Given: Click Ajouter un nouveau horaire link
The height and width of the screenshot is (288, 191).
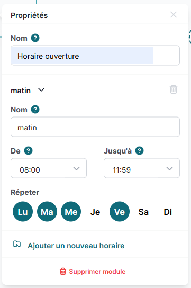Looking at the screenshot, I should [x=76, y=246].
